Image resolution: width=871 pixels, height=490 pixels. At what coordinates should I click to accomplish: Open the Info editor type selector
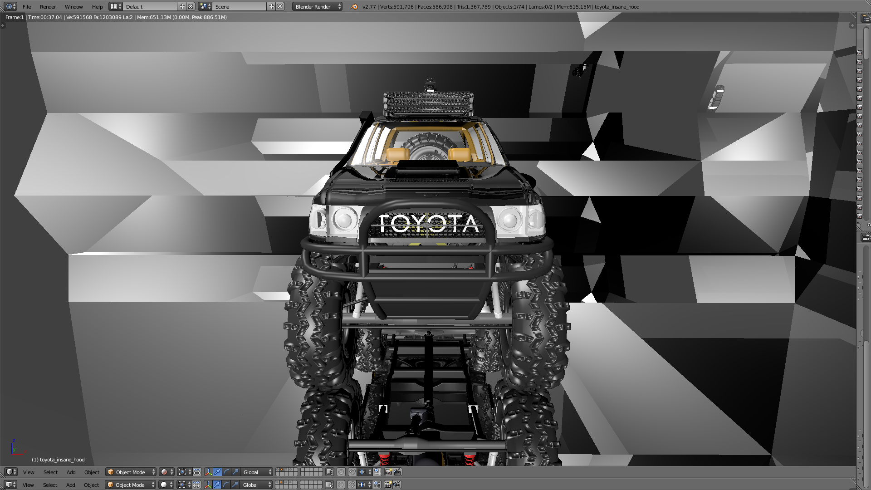[10, 6]
